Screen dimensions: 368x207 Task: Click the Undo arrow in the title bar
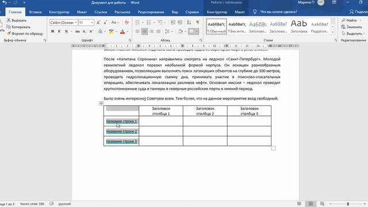(x=5, y=2)
